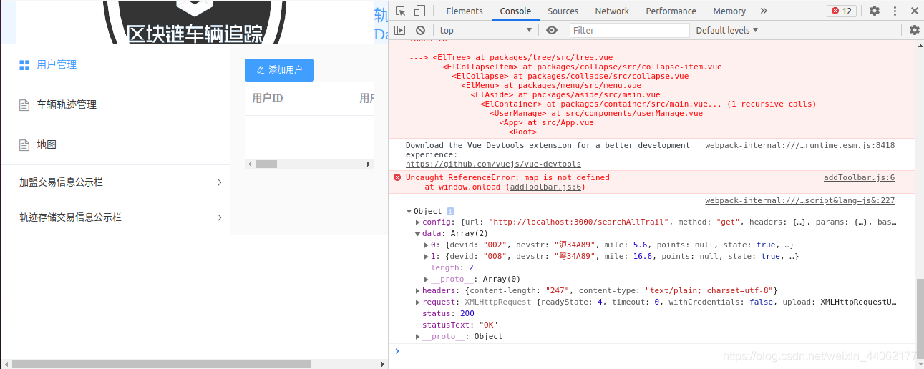
Task: Expand the request XMLHttpRequest property
Action: pos(418,302)
